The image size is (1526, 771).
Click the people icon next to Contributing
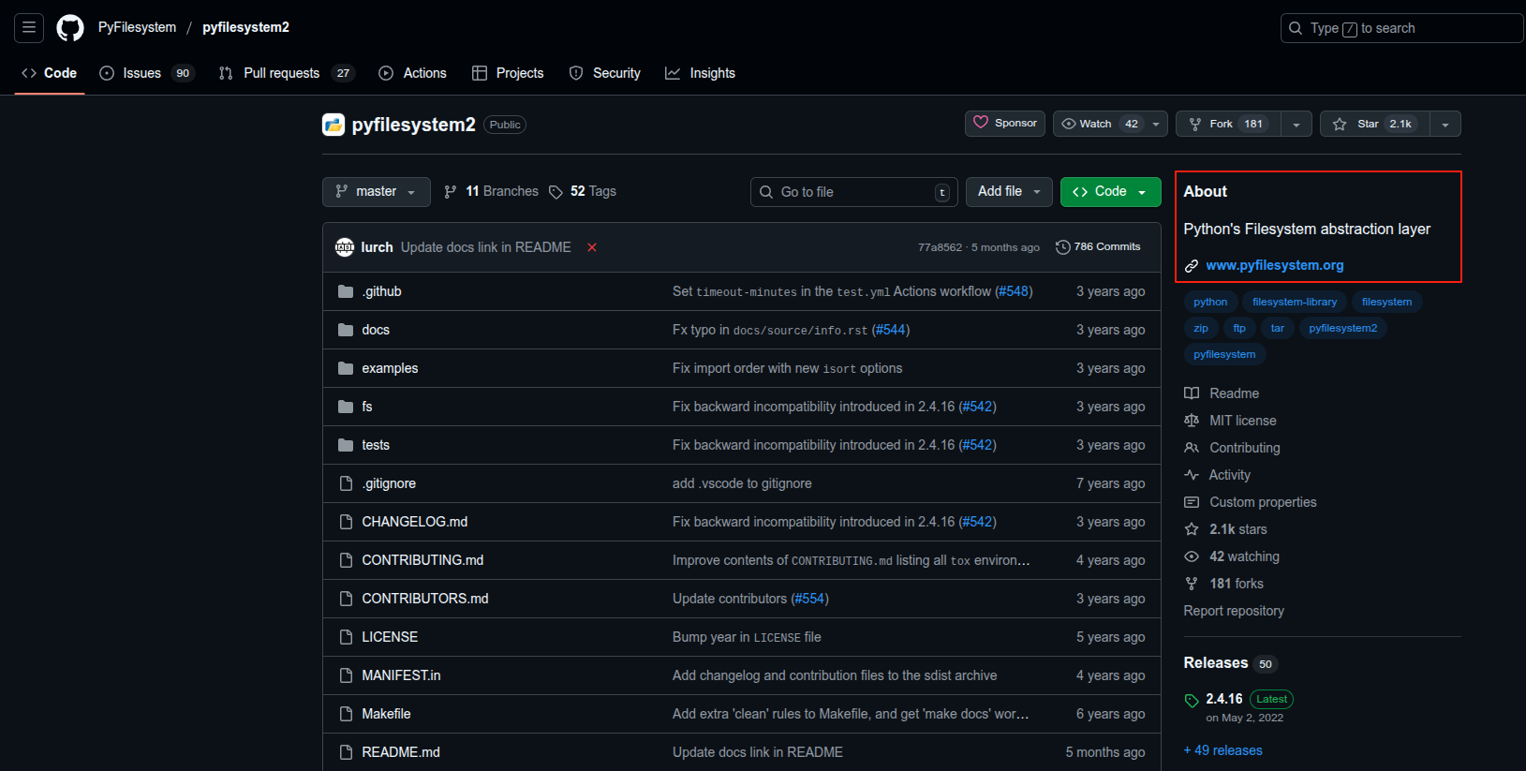tap(1192, 448)
